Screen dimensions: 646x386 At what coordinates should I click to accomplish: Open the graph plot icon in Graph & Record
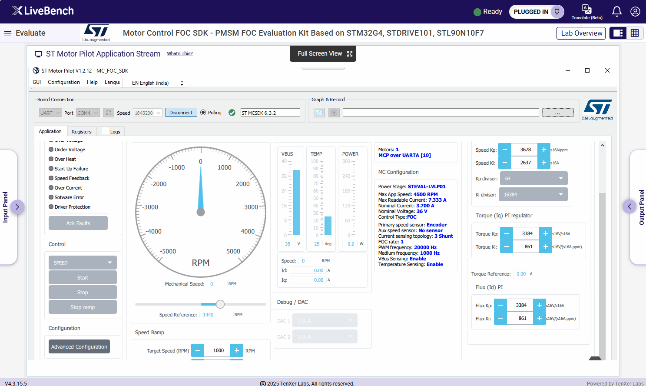pyautogui.click(x=319, y=113)
